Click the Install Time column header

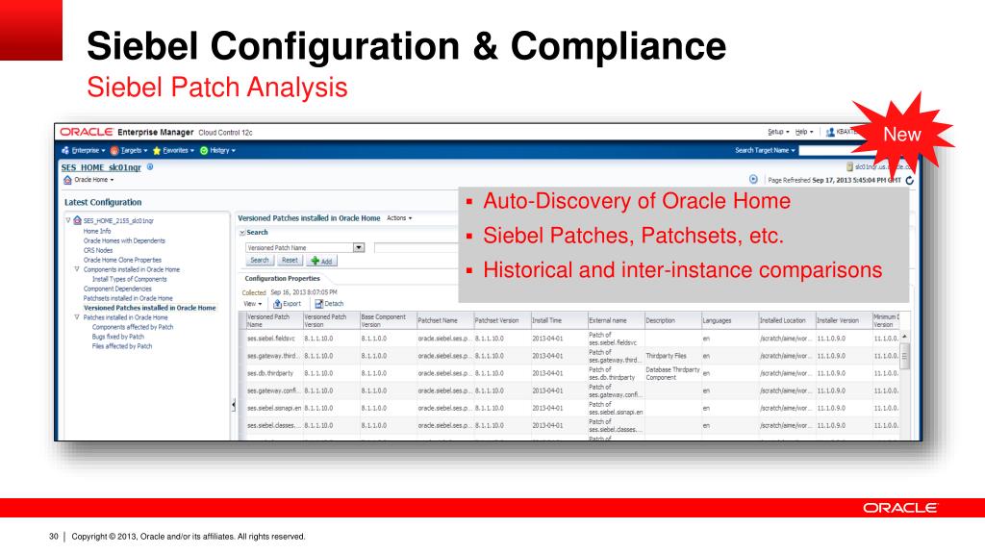click(x=559, y=320)
